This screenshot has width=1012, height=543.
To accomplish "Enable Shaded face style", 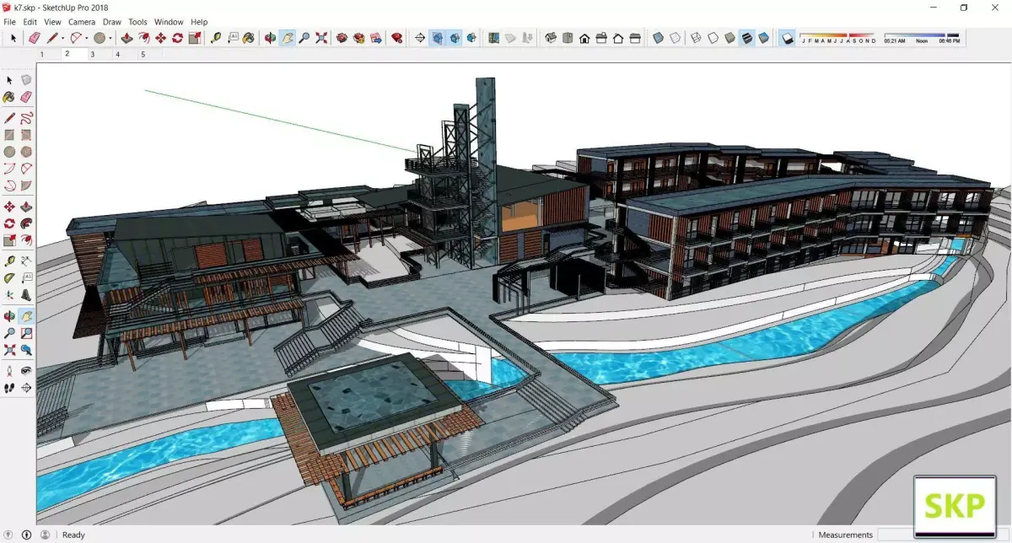I will pyautogui.click(x=729, y=38).
